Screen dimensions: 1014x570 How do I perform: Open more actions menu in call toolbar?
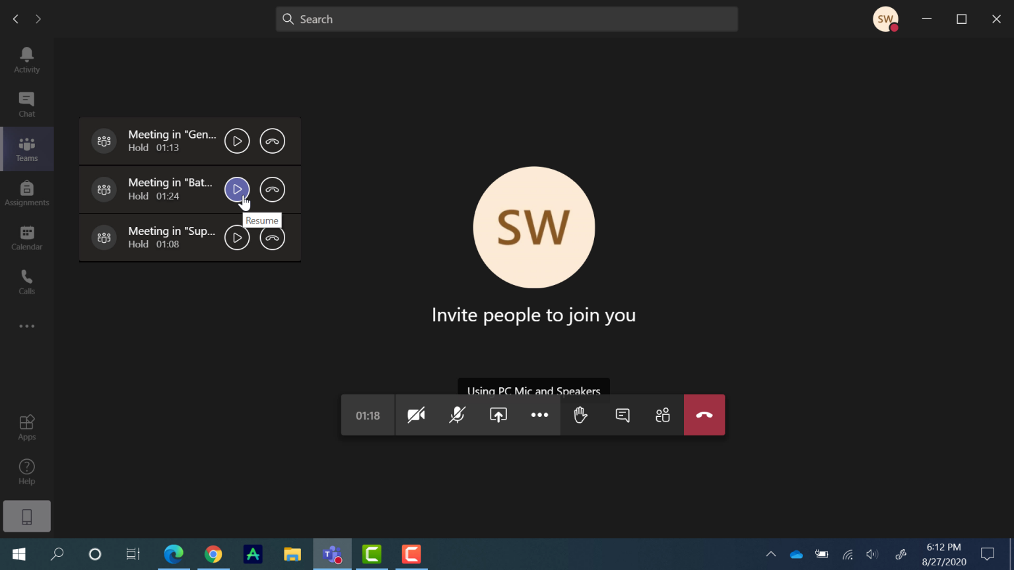pyautogui.click(x=539, y=415)
